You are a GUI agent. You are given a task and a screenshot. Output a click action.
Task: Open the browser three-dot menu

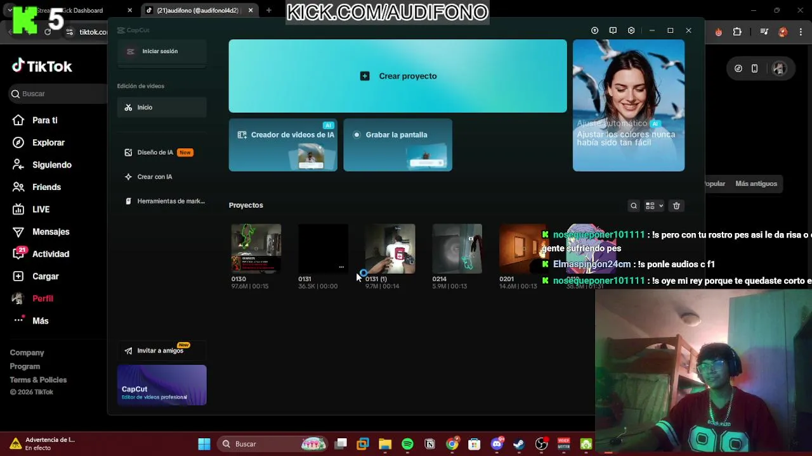[801, 32]
